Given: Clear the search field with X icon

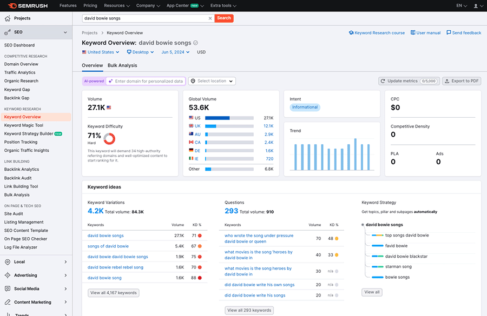Looking at the screenshot, I should pyautogui.click(x=210, y=18).
